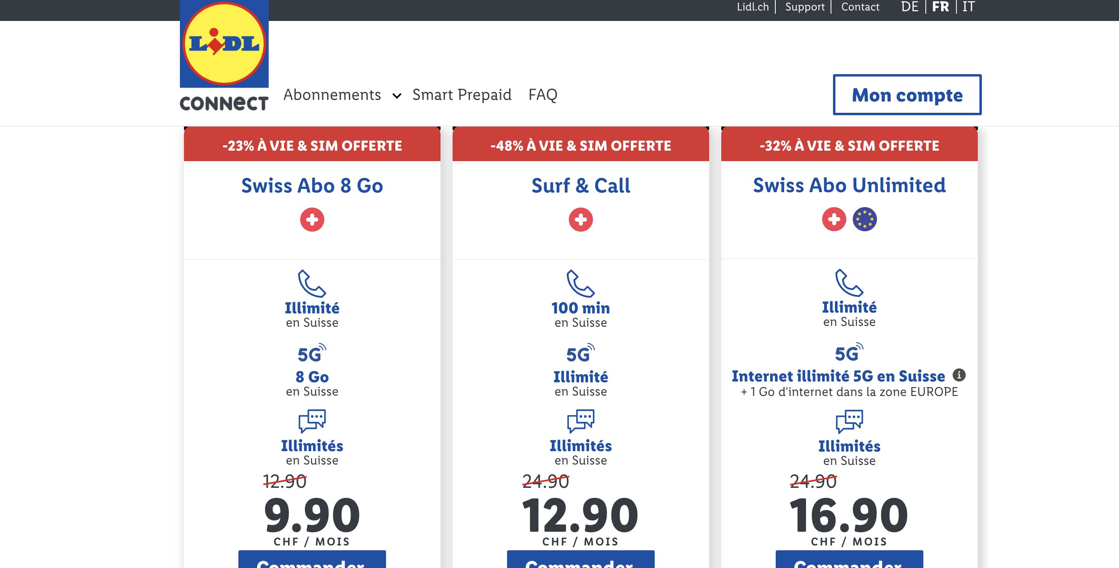Click the phone icon in Swiss Abo Unlimited card
The image size is (1119, 568).
tap(849, 282)
